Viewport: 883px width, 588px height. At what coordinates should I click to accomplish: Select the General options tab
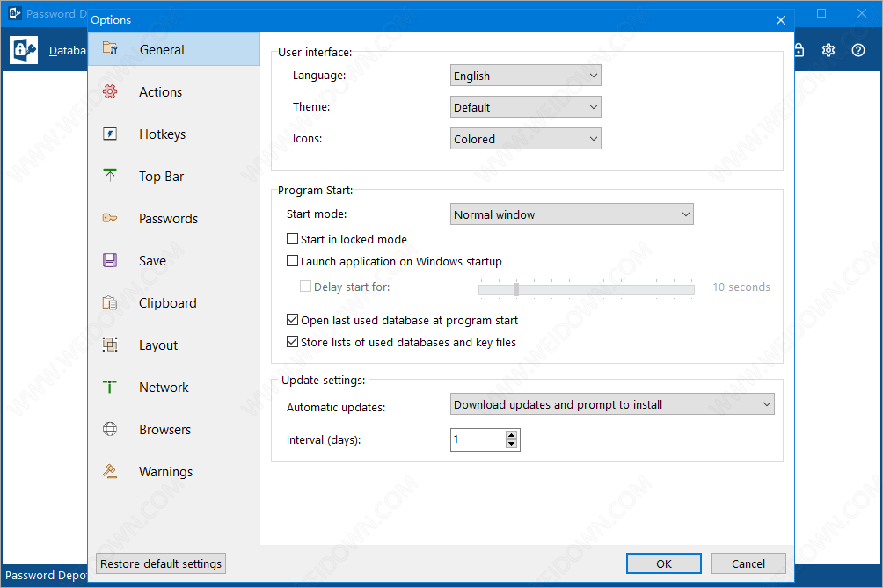point(174,49)
